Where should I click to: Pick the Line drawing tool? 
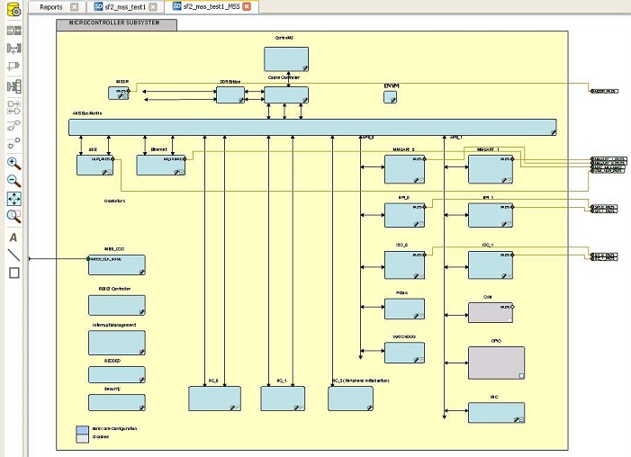tap(14, 255)
